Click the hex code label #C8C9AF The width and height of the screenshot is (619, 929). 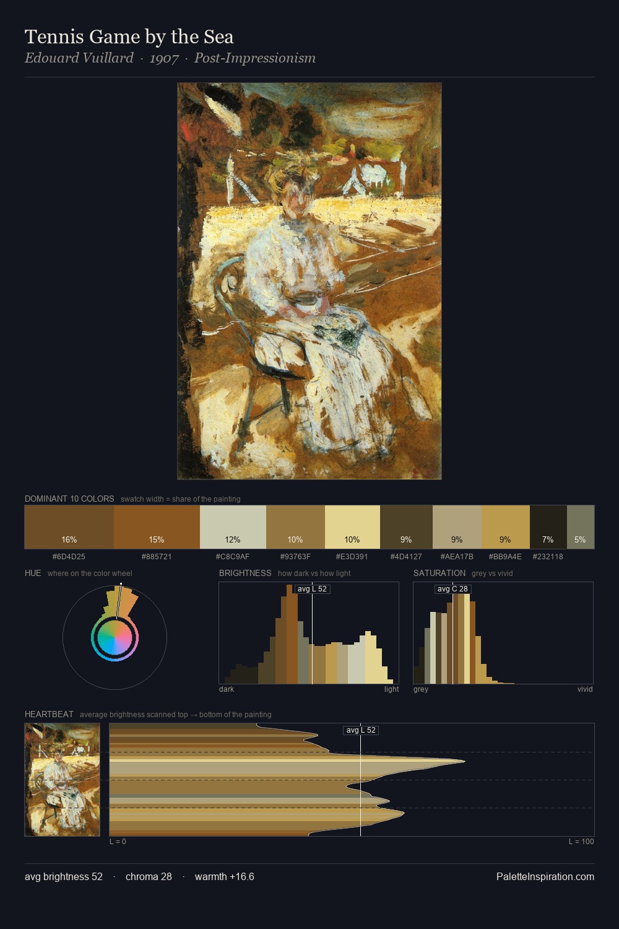tap(233, 557)
